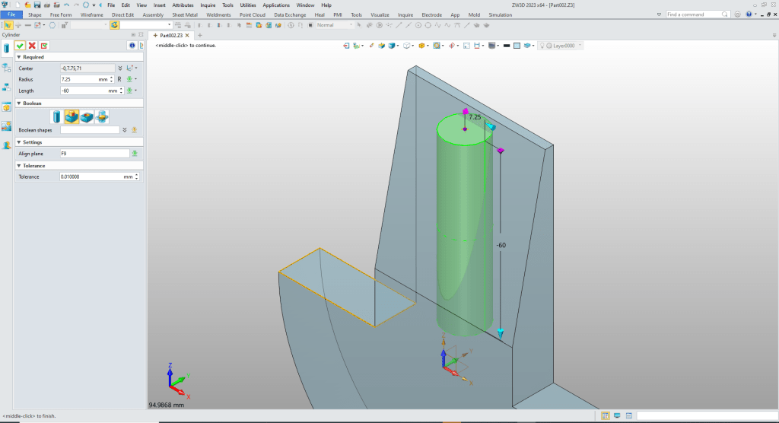Click the Find a command search box

pos(694,14)
